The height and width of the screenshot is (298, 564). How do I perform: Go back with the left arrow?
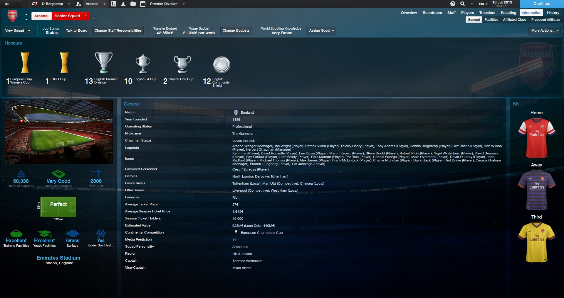(6, 4)
